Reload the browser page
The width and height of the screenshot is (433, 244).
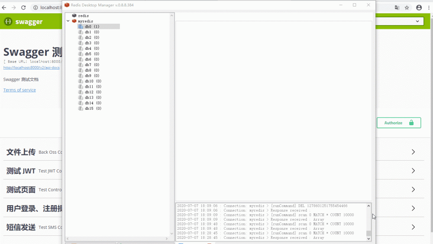[23, 7]
